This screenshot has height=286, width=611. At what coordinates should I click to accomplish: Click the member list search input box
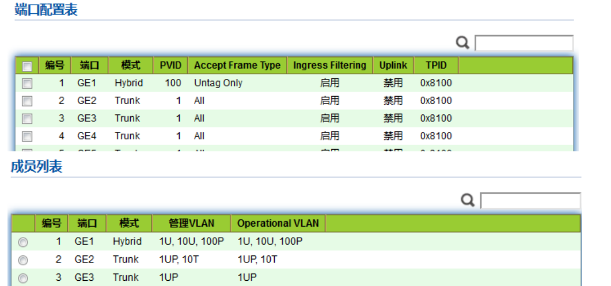click(530, 201)
